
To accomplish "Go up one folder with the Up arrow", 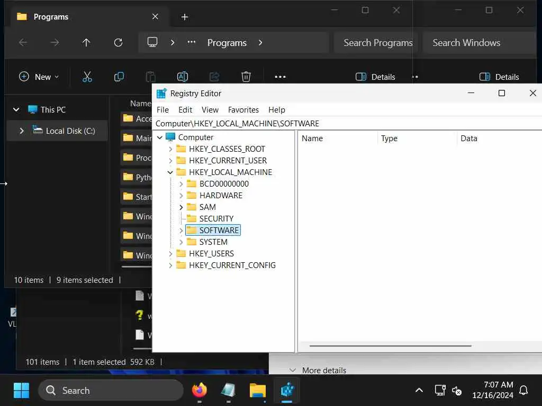I will point(86,42).
